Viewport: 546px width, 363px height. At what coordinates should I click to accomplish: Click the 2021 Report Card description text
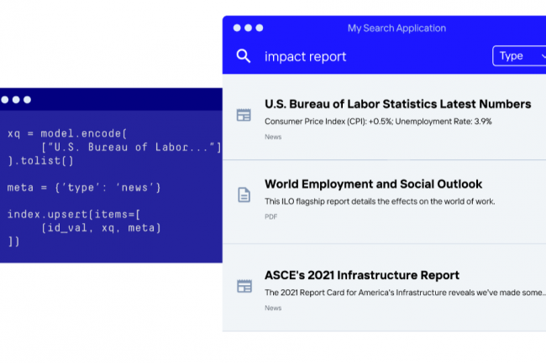click(x=406, y=293)
